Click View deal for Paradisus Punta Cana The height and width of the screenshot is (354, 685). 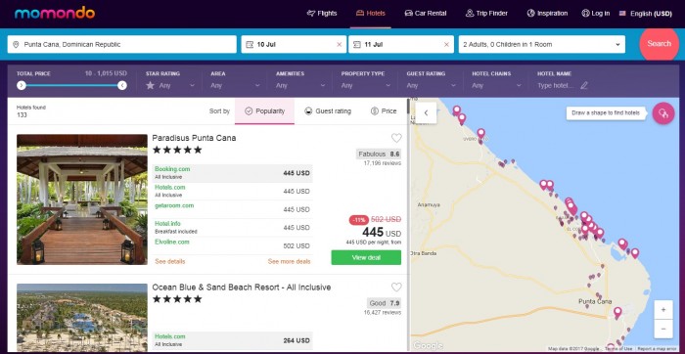[366, 257]
